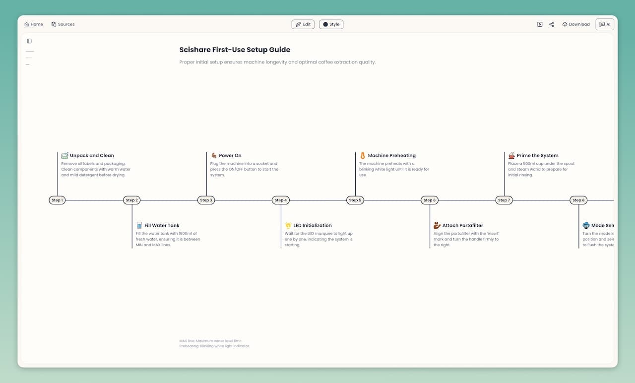The image size is (635, 383).
Task: Click the Power On icon
Action: coord(214,155)
